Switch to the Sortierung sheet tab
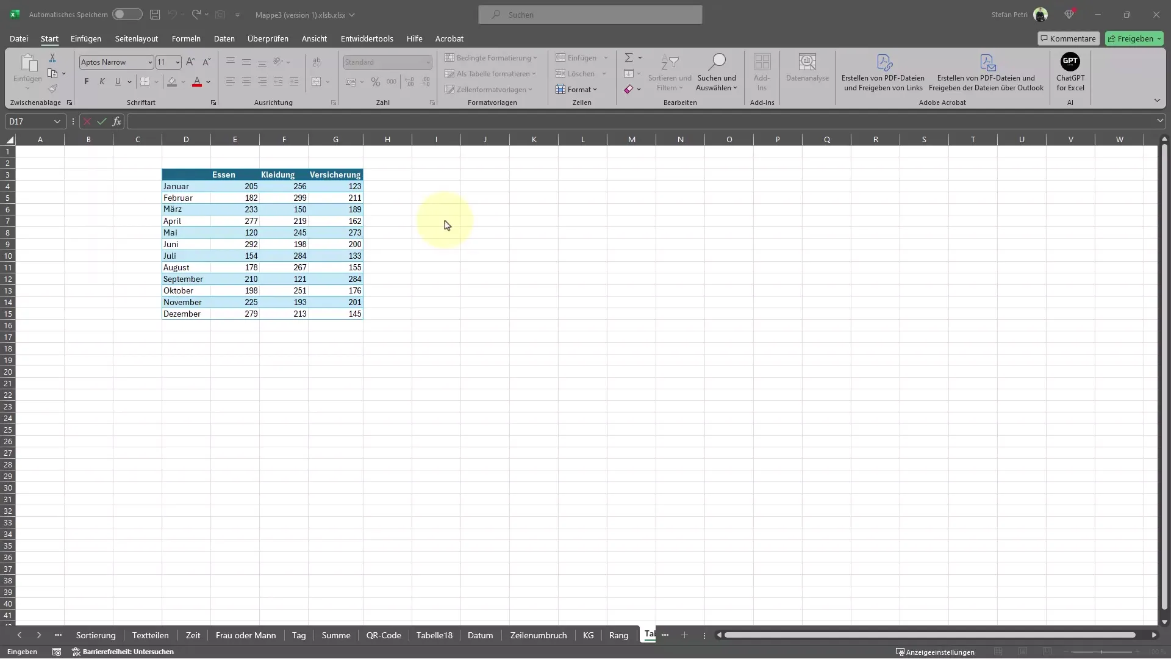 pyautogui.click(x=95, y=635)
